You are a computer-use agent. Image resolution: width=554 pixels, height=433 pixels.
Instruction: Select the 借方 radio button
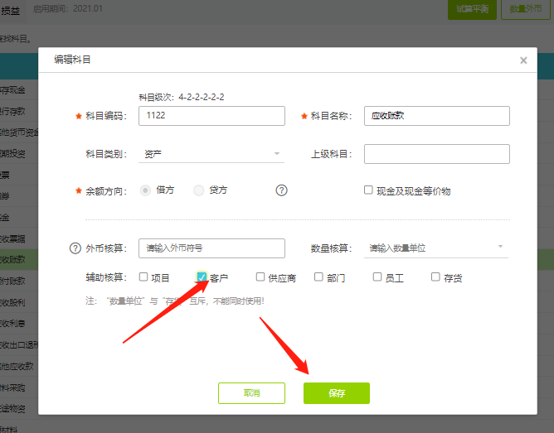pos(145,190)
